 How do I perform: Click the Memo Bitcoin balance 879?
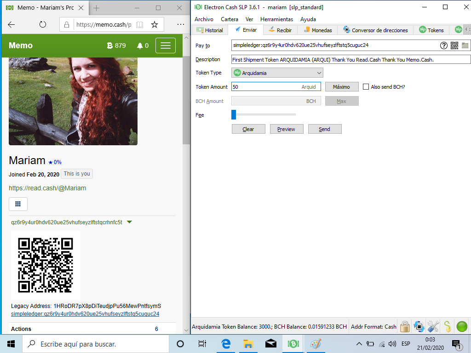click(116, 46)
